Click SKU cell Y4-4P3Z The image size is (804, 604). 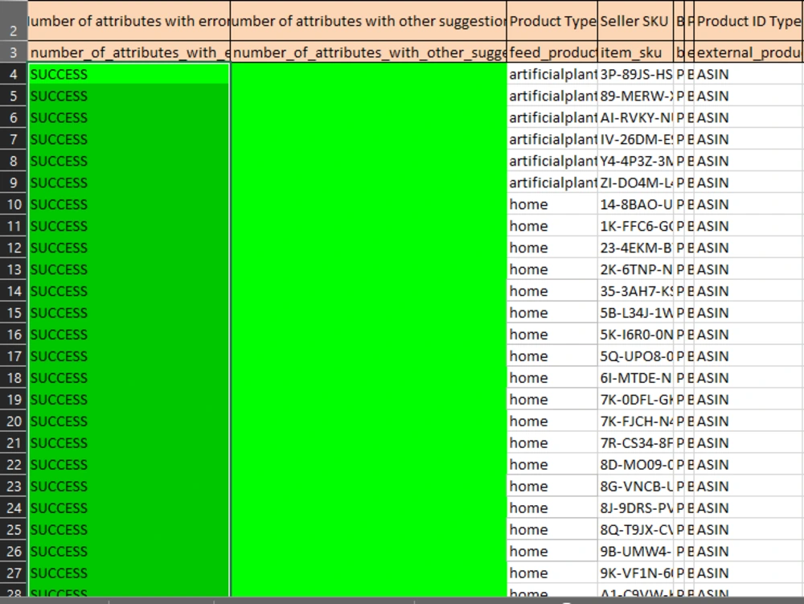(x=635, y=161)
